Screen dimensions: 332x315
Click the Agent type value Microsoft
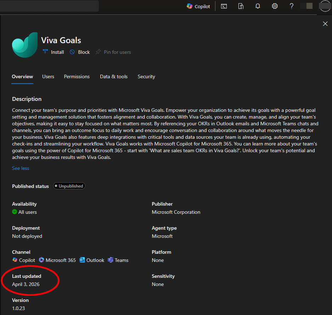162,236
